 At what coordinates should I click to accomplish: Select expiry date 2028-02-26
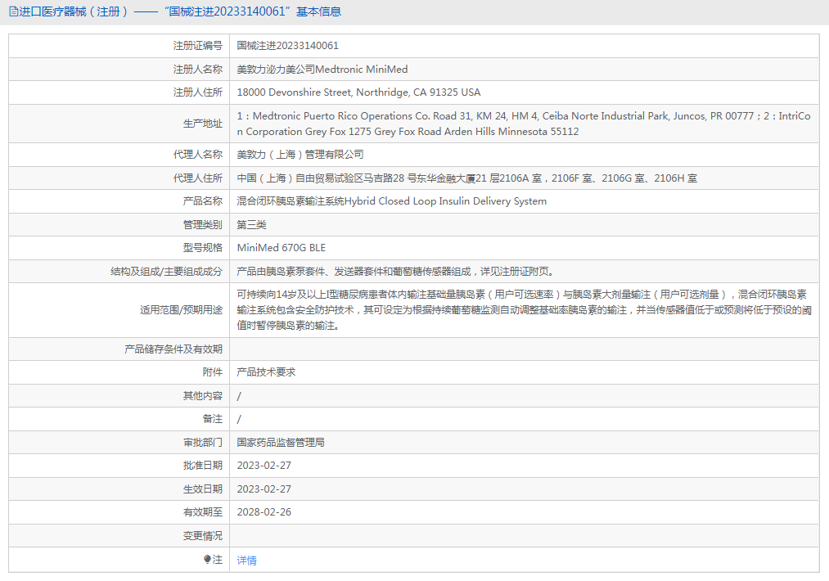(264, 512)
